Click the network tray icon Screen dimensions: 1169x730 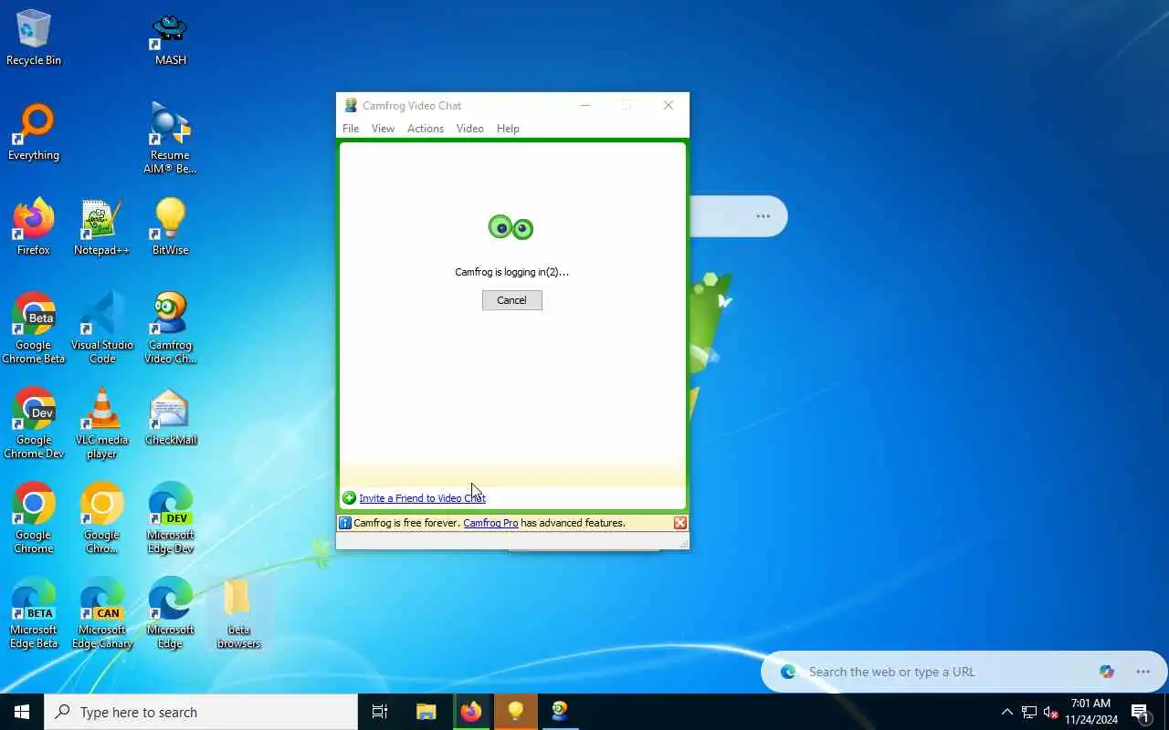[x=1029, y=712]
